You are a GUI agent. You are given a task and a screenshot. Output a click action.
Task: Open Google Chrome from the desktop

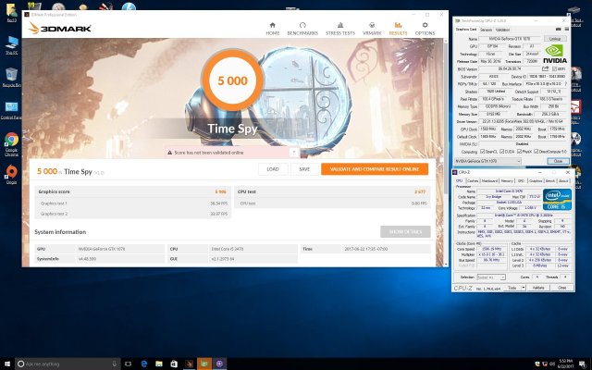(11, 142)
